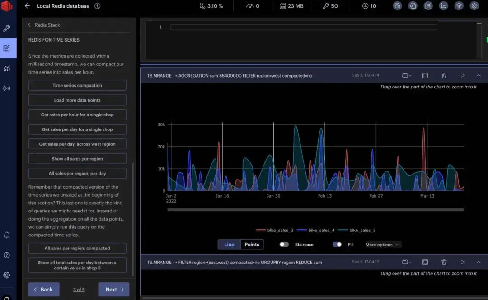Screen dimensions: 488x300
Task: Open the Analysis Tools sidebar icon
Action: (x=6, y=69)
